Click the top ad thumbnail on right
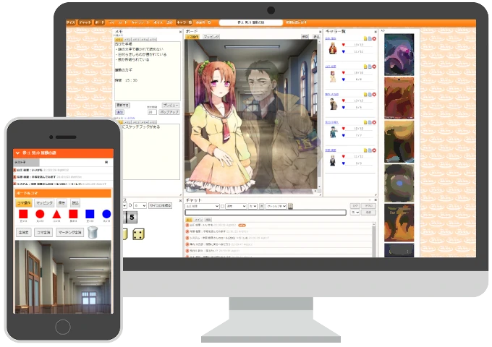Image resolution: width=492 pixels, height=347 pixels. point(399,54)
